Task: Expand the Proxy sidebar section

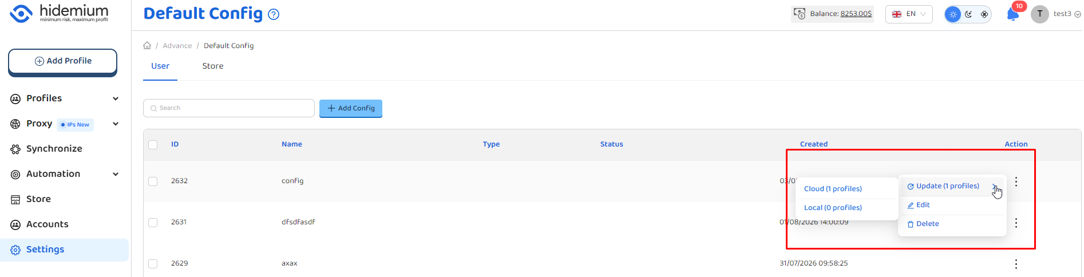Action: coord(116,124)
